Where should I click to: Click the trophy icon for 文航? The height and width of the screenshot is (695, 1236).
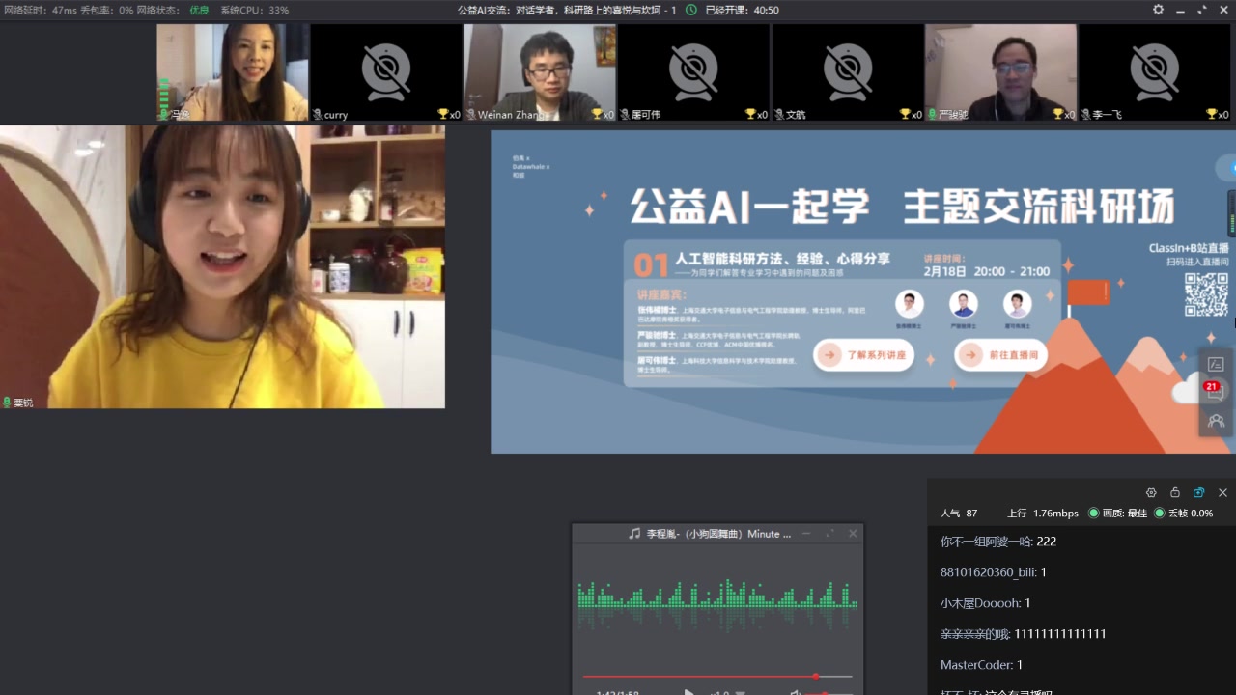[905, 114]
